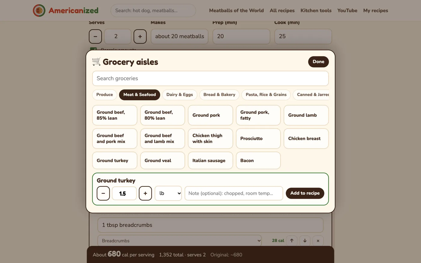The width and height of the screenshot is (421, 263).
Task: Click the Add to recipe button
Action: point(305,193)
